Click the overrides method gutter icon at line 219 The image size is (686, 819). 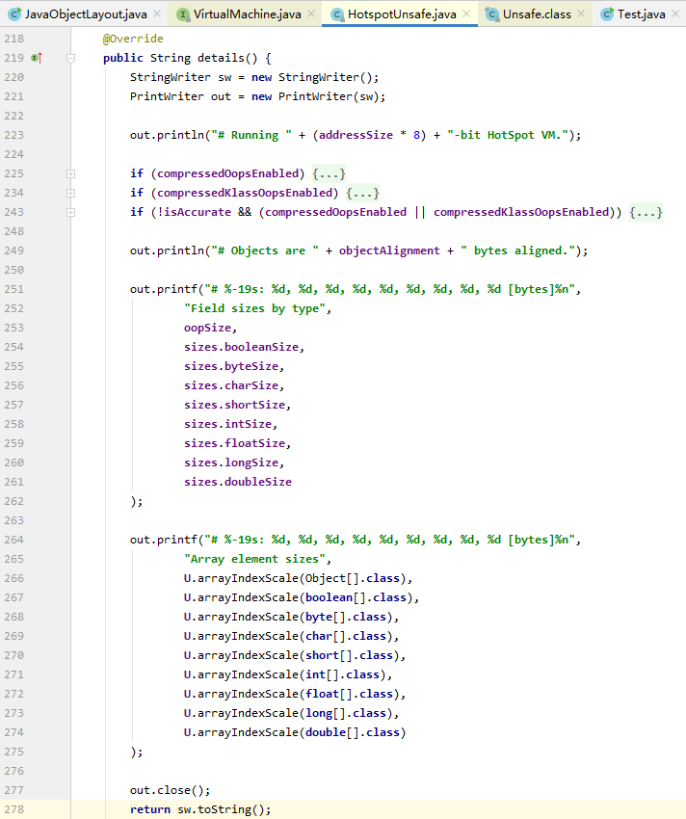click(37, 58)
